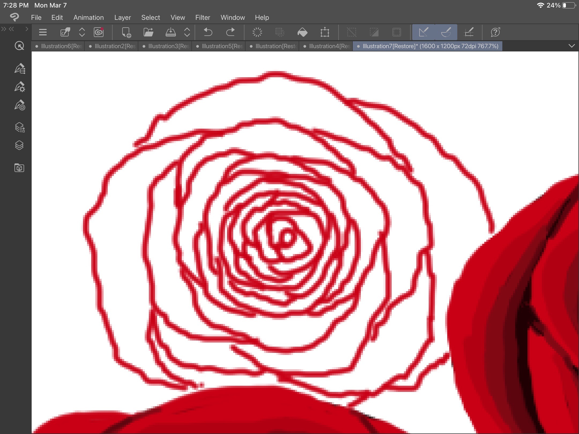Viewport: 579px width, 434px height.
Task: Click the Redo arrow
Action: pos(230,32)
